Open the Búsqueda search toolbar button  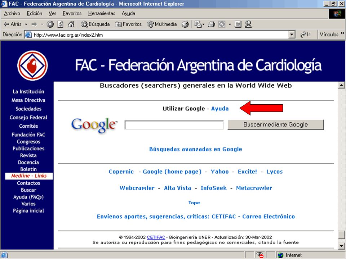[95, 24]
